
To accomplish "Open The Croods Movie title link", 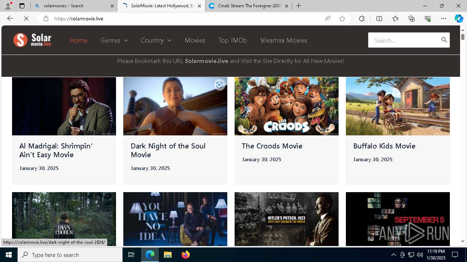I will [272, 146].
